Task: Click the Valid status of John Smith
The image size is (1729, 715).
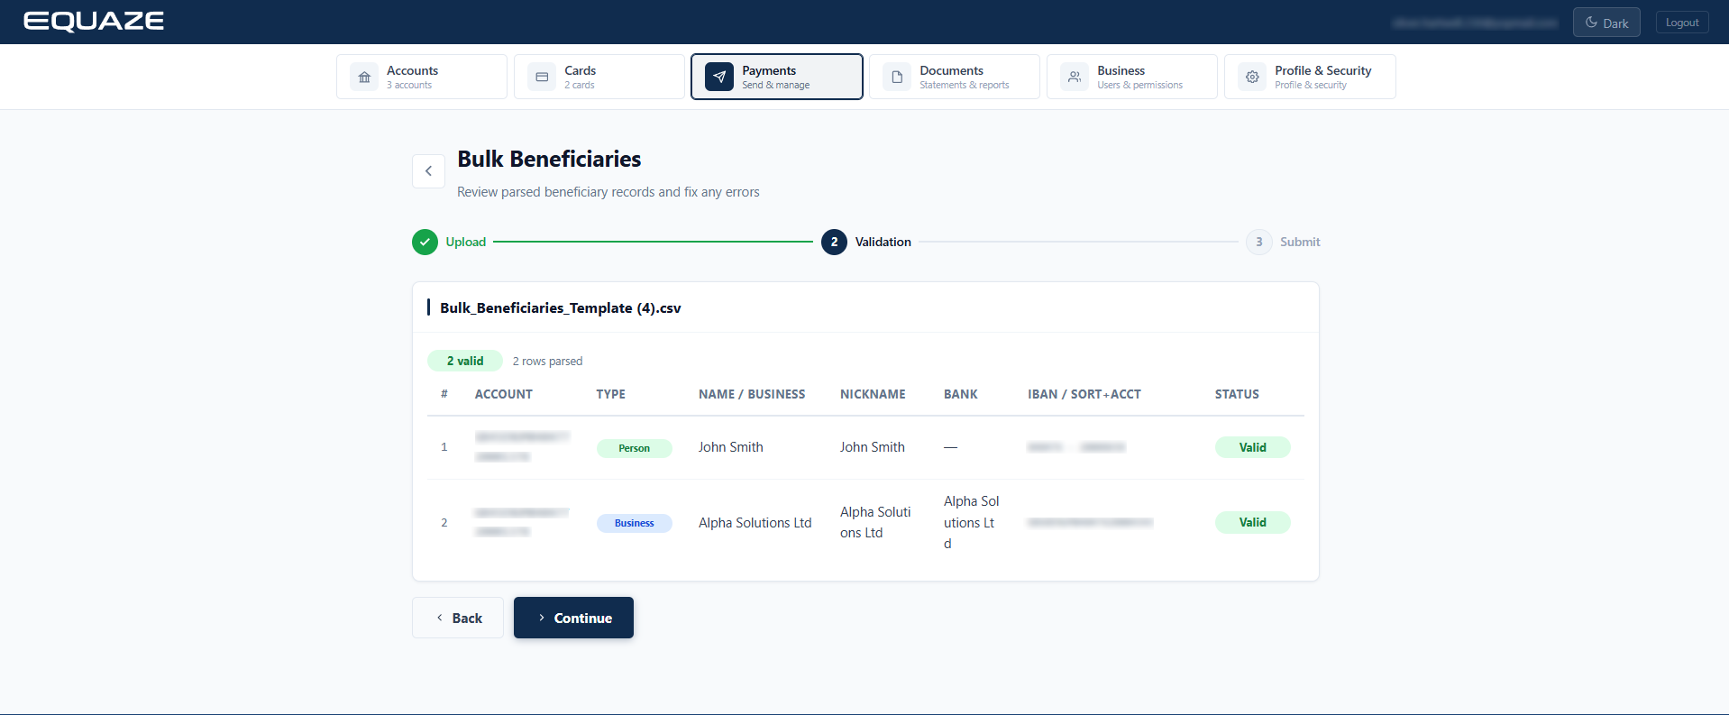Action: [1252, 447]
